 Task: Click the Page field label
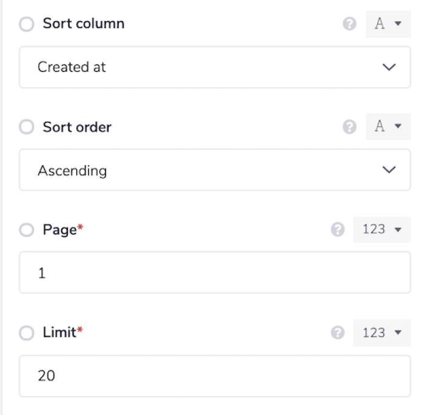59,230
